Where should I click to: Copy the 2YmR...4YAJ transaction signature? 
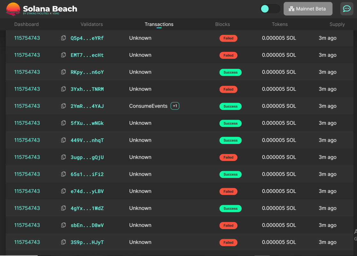(63, 106)
